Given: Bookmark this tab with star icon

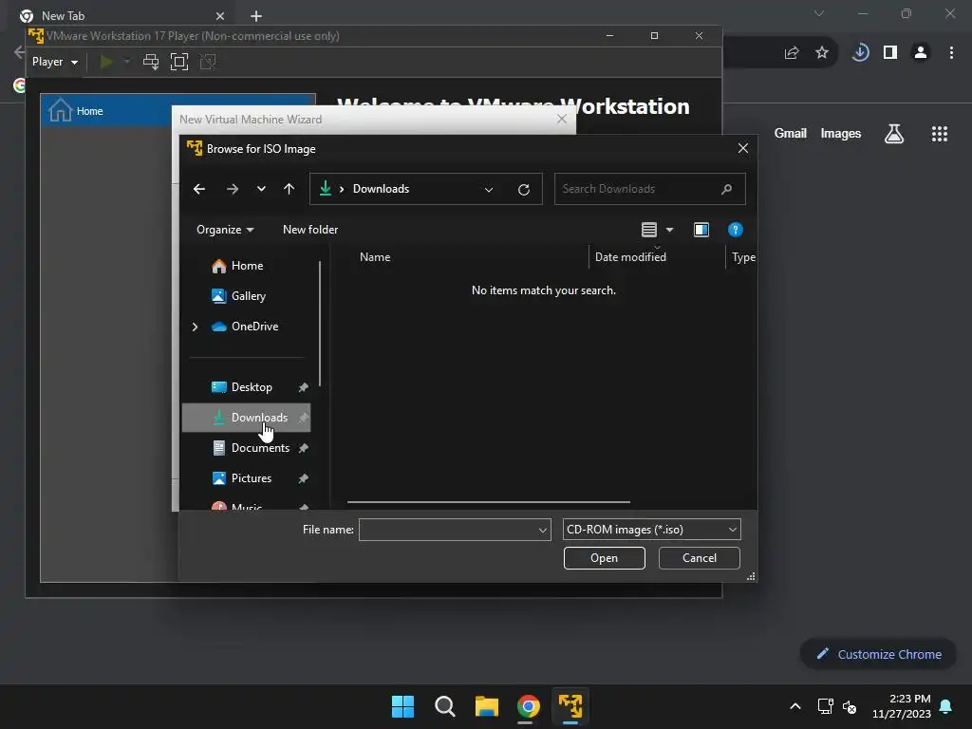Looking at the screenshot, I should (822, 53).
